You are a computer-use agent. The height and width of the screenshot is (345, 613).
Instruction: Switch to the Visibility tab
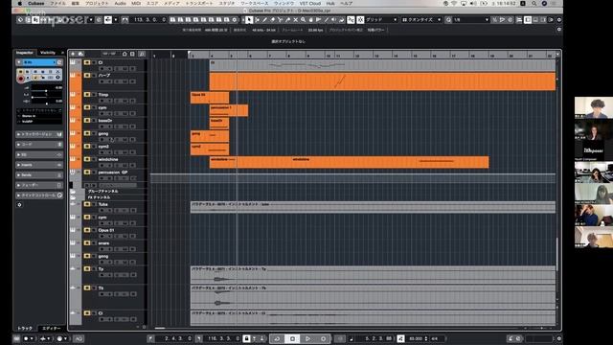(x=48, y=53)
